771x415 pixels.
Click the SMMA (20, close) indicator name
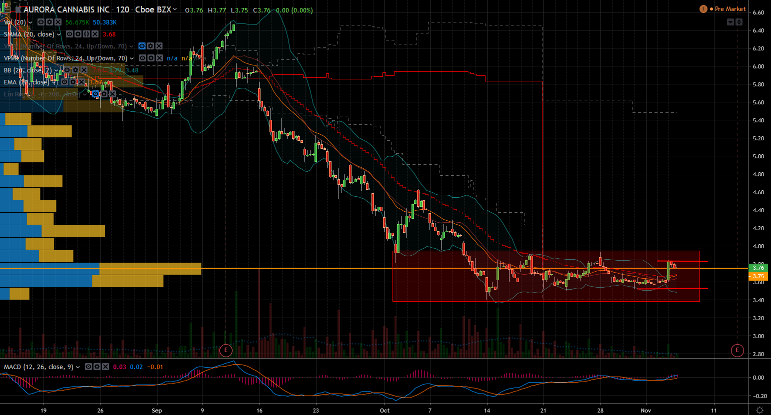29,34
